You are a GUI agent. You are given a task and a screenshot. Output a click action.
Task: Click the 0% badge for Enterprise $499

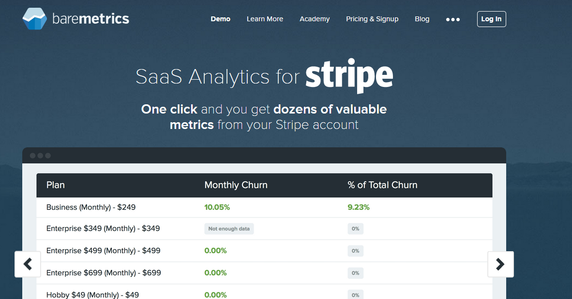pos(355,251)
